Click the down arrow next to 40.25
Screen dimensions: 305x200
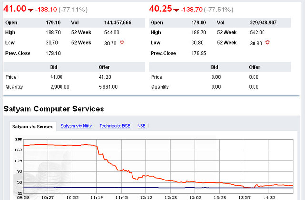(x=176, y=10)
